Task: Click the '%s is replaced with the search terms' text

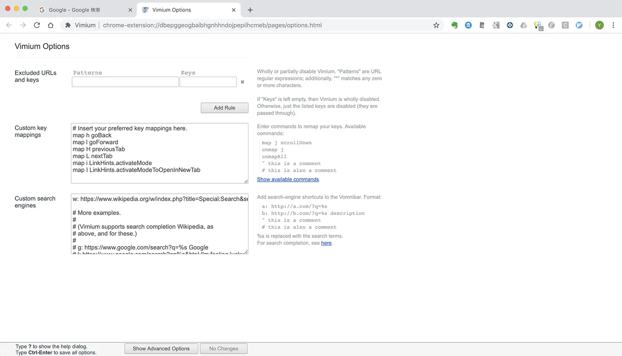Action: (300, 236)
